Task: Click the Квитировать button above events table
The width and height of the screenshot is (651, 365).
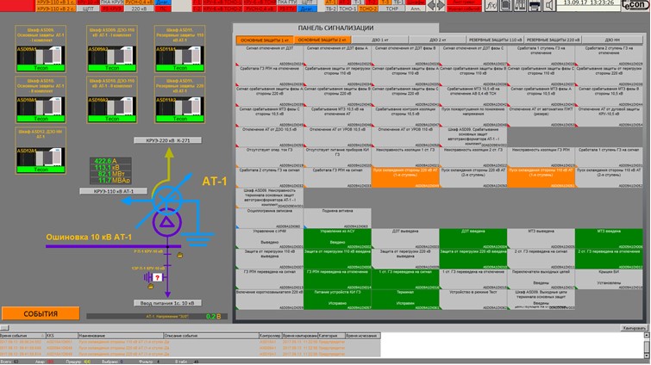Action: [x=631, y=329]
